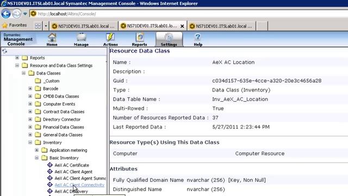Screen dimensions: 348x196
Task: Select the _Custom folder
Action: pos(51,81)
